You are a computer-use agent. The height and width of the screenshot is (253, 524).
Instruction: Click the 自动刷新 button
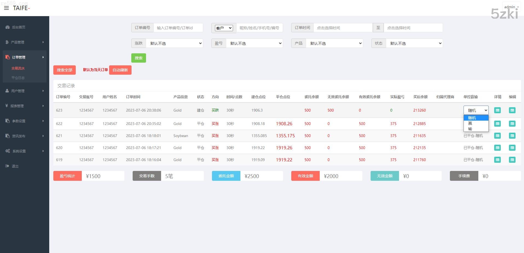point(120,70)
